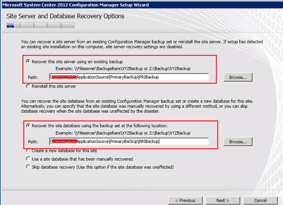Proceed with the Next button

click(223, 200)
